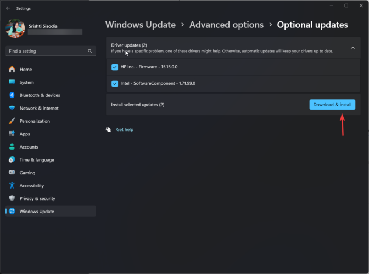Collapse the Driver updates section chevron
Viewport: 369px width, 274px height.
click(x=353, y=48)
